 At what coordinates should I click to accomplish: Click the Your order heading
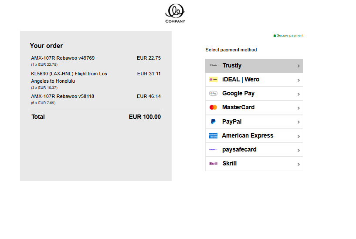(46, 46)
